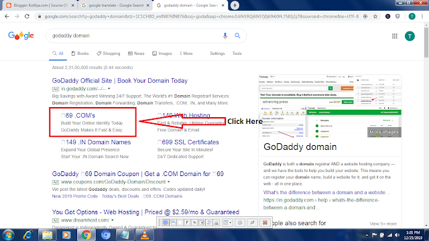Open Chrome profile avatar in toolbar

412,16
